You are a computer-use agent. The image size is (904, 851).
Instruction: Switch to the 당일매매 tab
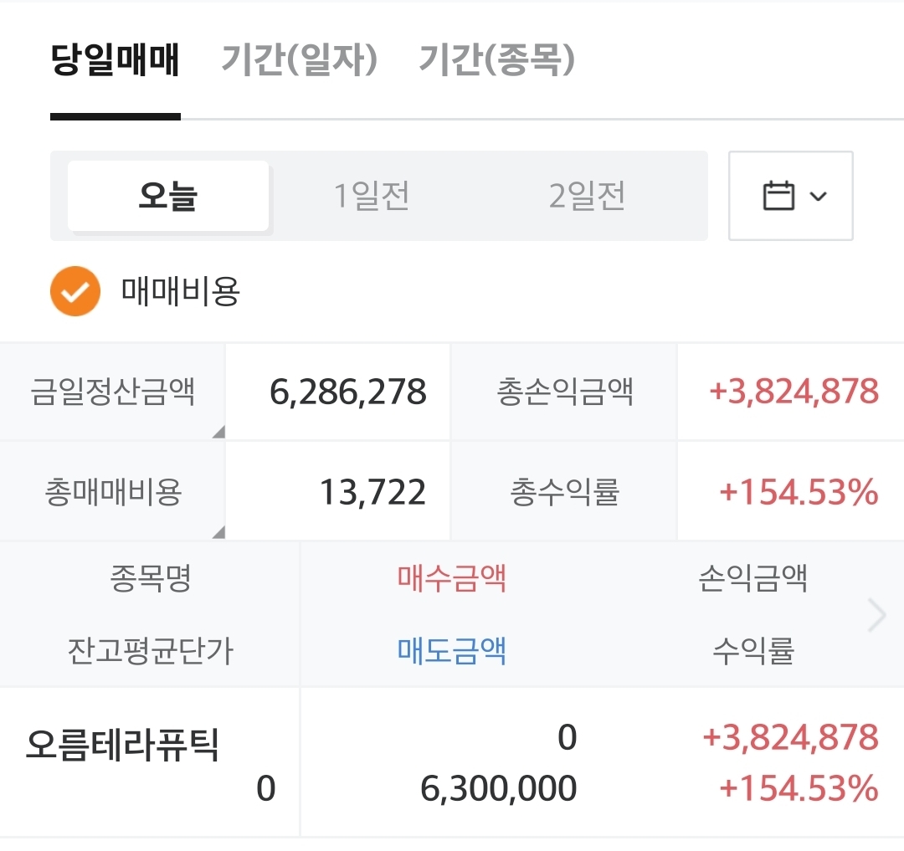point(116,61)
